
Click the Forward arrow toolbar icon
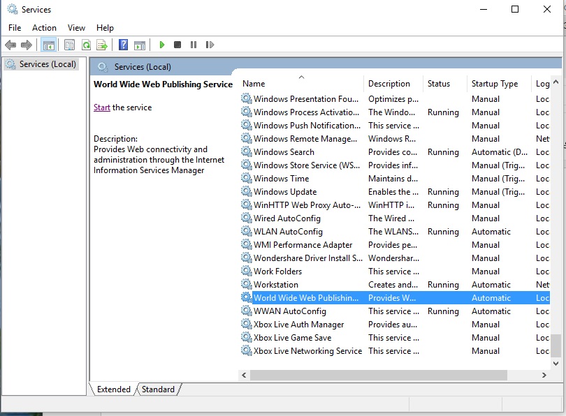27,45
